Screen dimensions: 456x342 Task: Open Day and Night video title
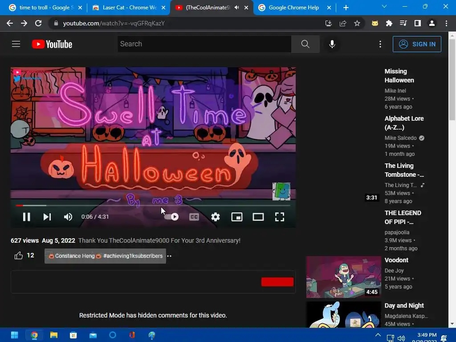point(404,305)
